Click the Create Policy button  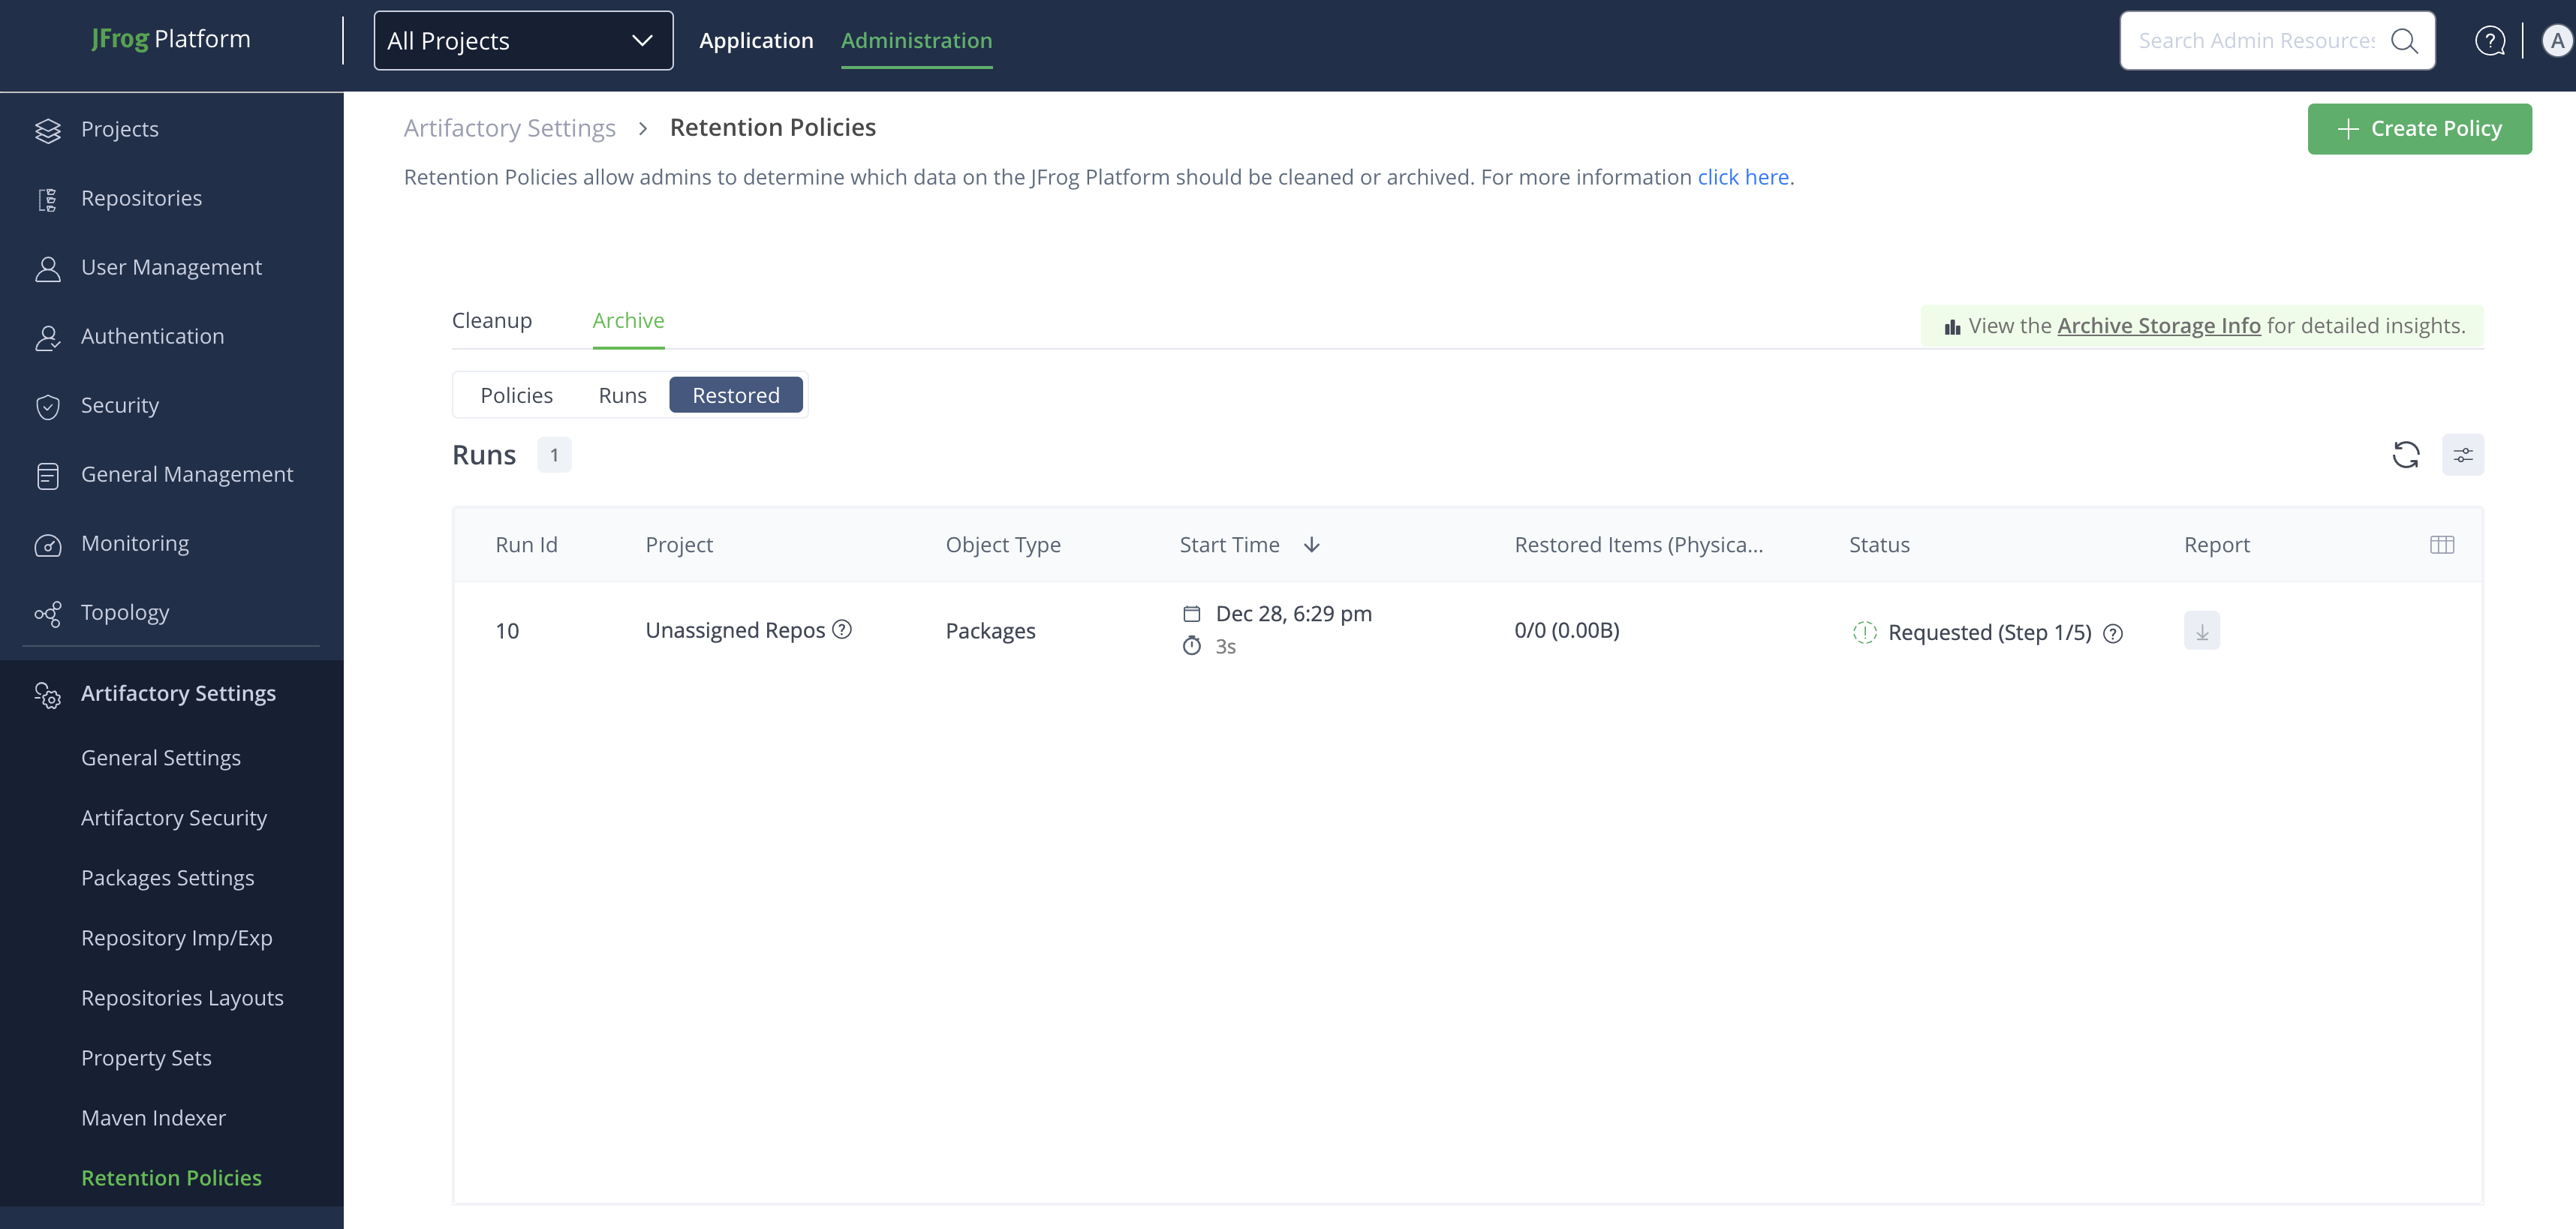click(2418, 129)
